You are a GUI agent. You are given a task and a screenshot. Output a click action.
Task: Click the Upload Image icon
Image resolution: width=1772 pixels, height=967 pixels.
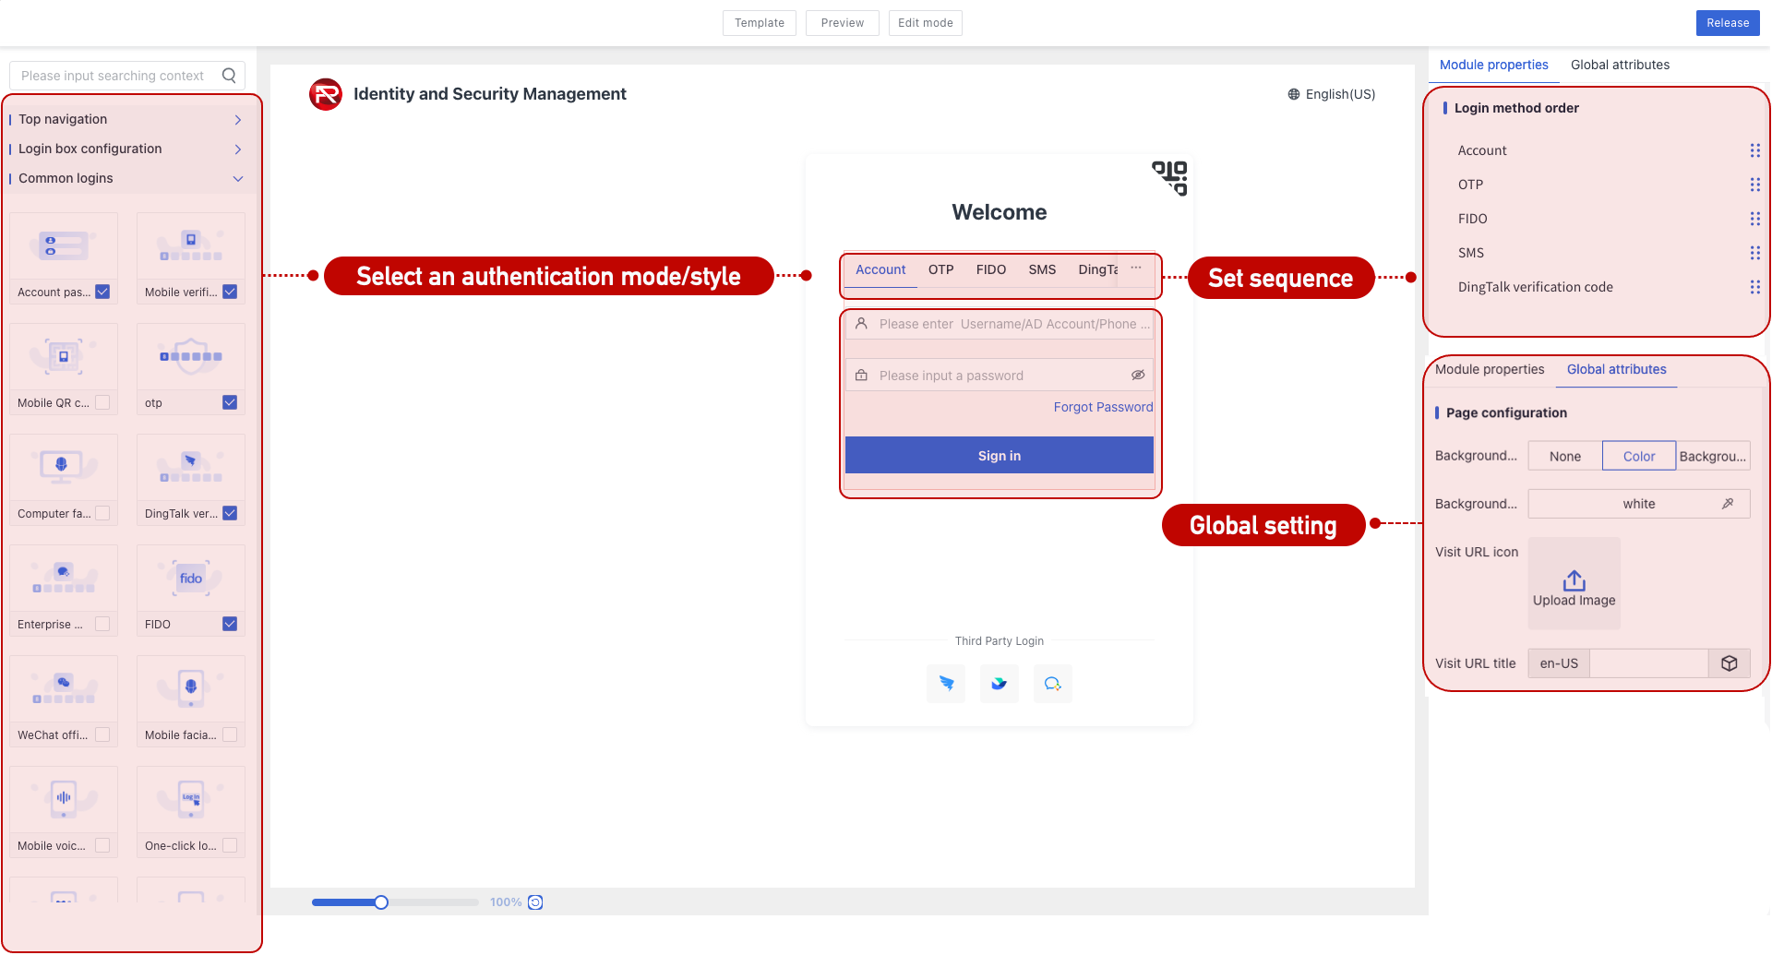(1574, 581)
